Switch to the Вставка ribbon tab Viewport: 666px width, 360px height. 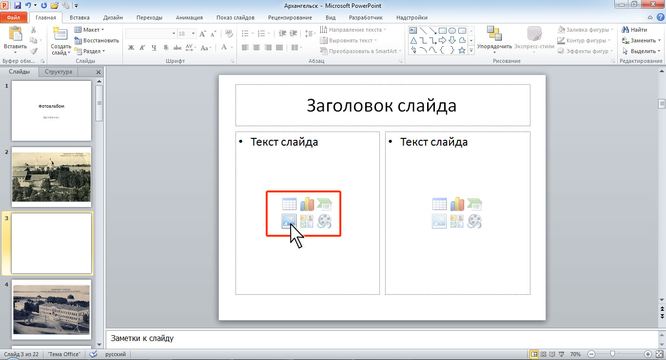click(79, 18)
